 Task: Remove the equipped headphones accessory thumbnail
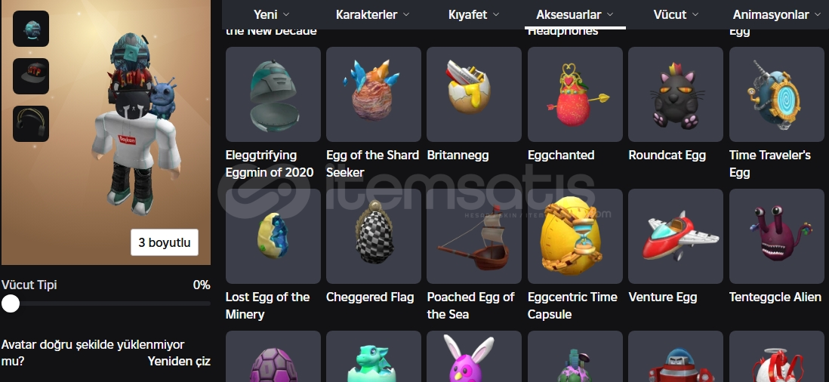(31, 124)
